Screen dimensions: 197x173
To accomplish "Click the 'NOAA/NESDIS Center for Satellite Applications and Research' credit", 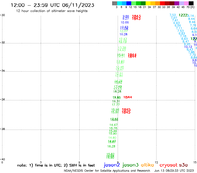I will (x=107, y=171).
